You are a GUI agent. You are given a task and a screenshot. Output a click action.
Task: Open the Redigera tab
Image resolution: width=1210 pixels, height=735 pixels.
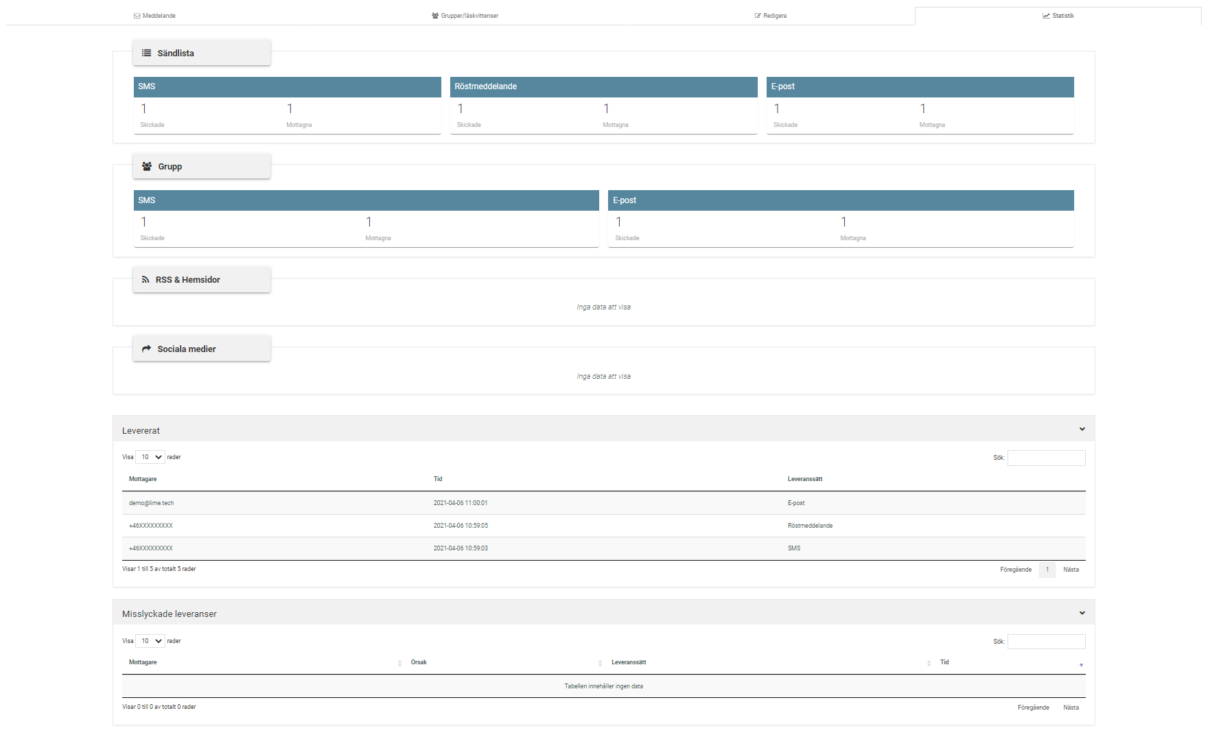click(x=770, y=16)
